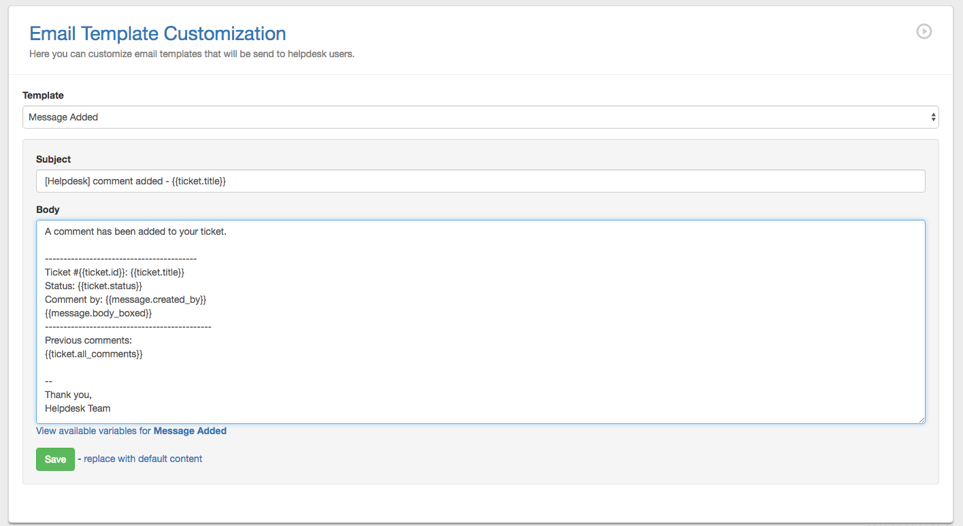The width and height of the screenshot is (963, 526).
Task: Place cursor on the Thank you line
Action: click(x=68, y=395)
